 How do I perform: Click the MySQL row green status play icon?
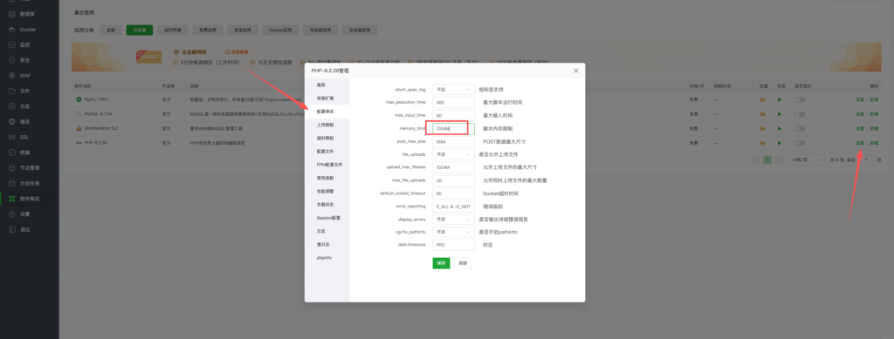tap(780, 114)
